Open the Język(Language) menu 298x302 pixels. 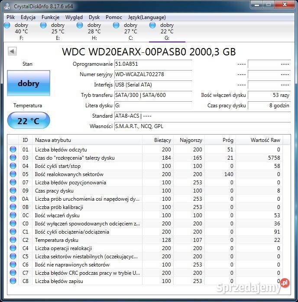[147, 17]
